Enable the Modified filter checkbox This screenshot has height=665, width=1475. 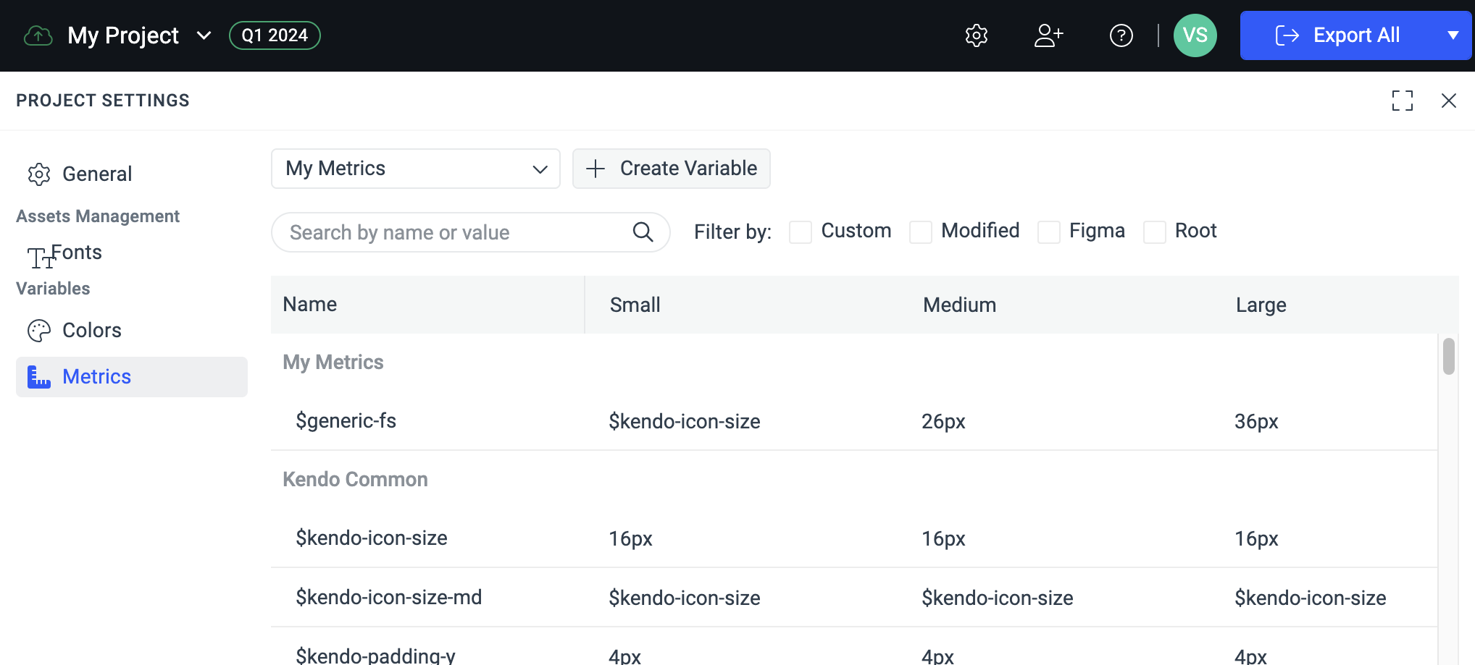pyautogui.click(x=921, y=232)
